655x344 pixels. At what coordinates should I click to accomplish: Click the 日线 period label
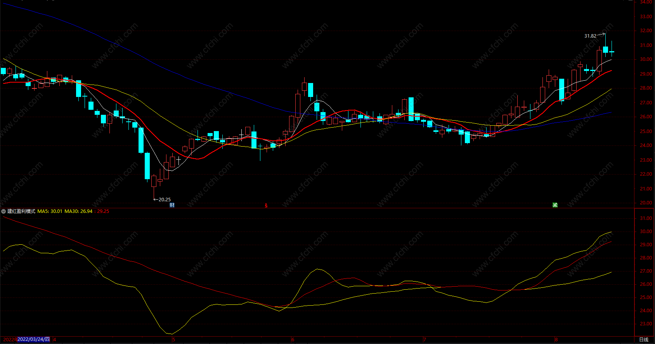coord(644,340)
